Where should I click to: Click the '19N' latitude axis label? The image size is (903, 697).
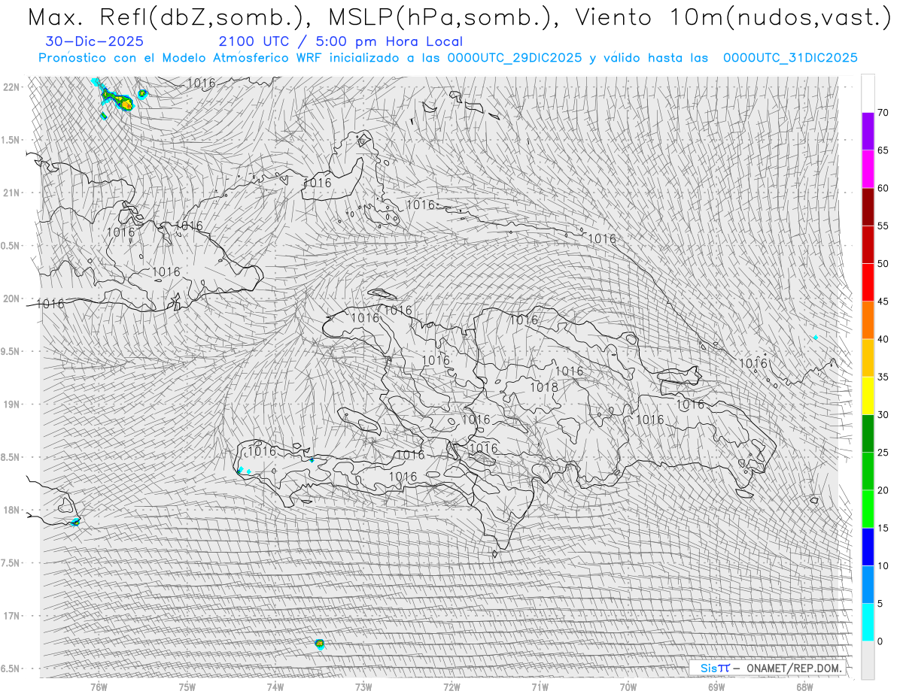[x=11, y=404]
